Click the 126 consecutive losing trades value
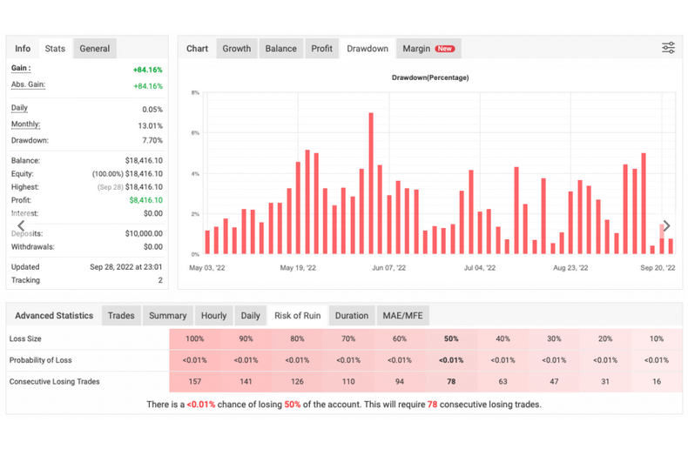Image resolution: width=688 pixels, height=449 pixels. point(297,381)
